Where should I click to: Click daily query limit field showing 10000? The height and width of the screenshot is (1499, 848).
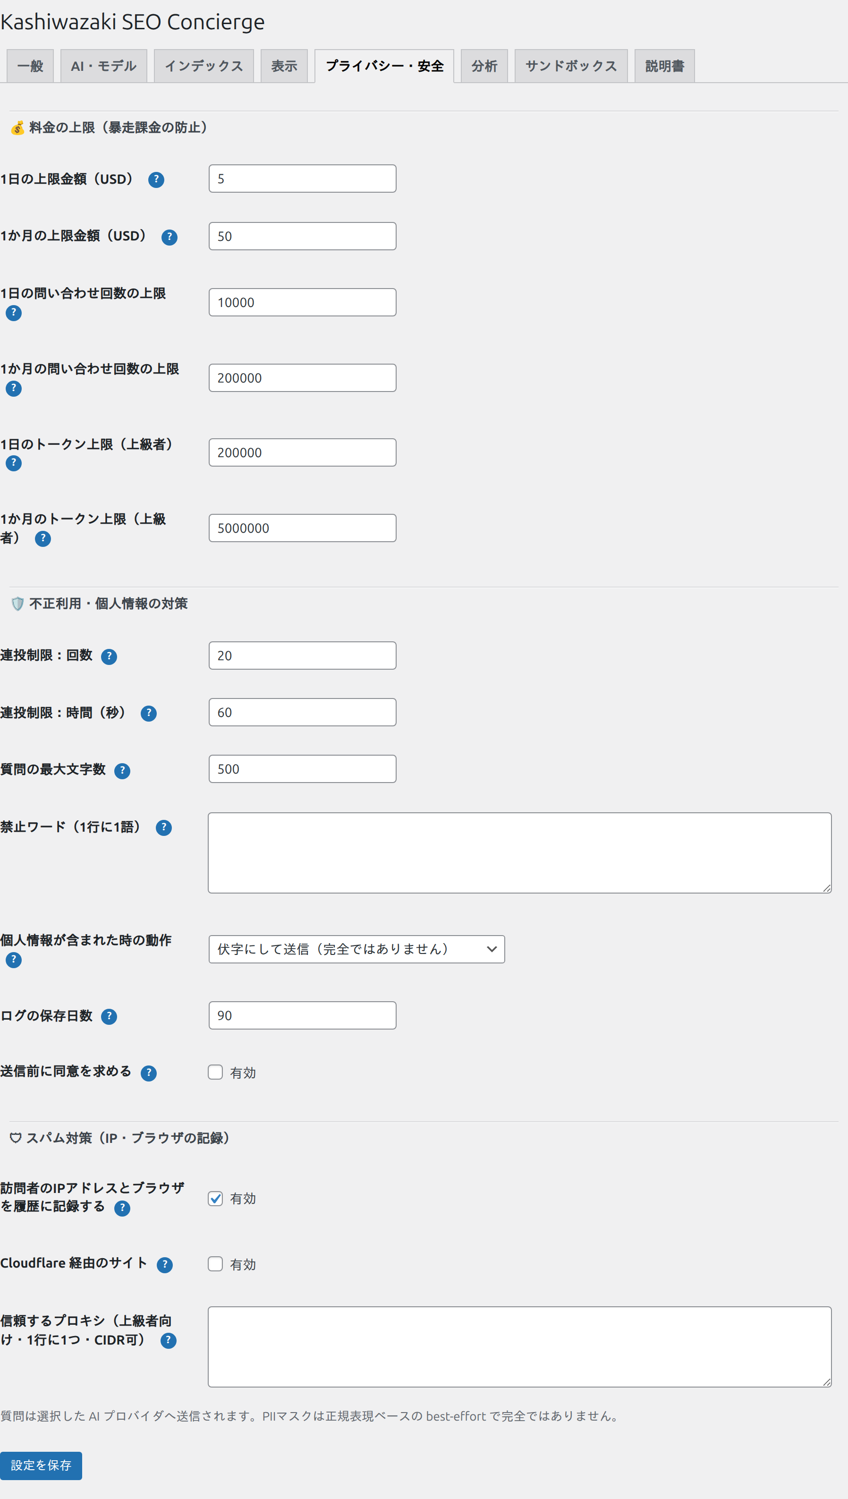point(302,302)
